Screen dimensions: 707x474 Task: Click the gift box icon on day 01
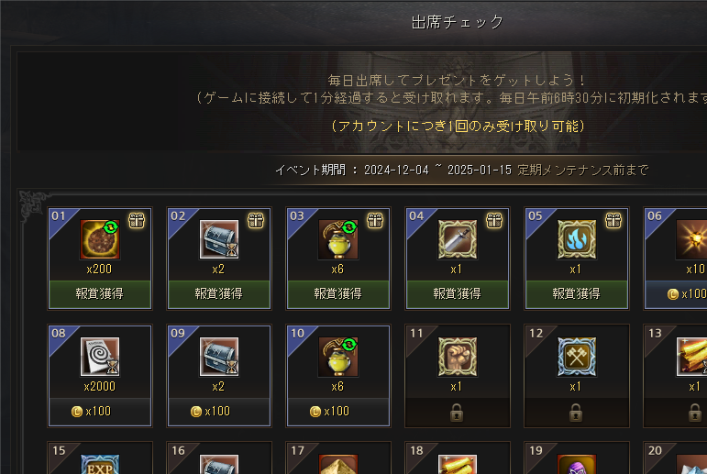coord(137,221)
